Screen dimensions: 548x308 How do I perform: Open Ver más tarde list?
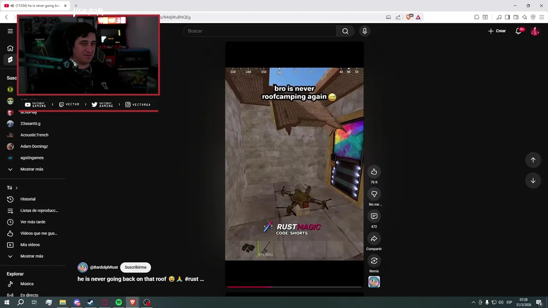[x=33, y=222]
